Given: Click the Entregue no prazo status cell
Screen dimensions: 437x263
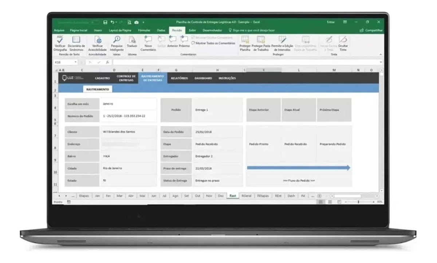Looking at the screenshot, I should (x=217, y=180).
